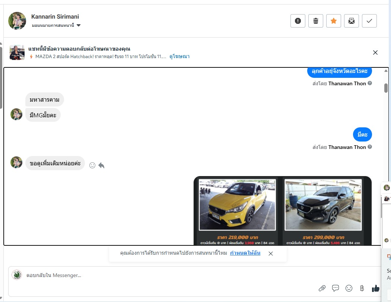This screenshot has width=391, height=302.
Task: Click chat scrollbar up arrow
Action: [386, 71]
